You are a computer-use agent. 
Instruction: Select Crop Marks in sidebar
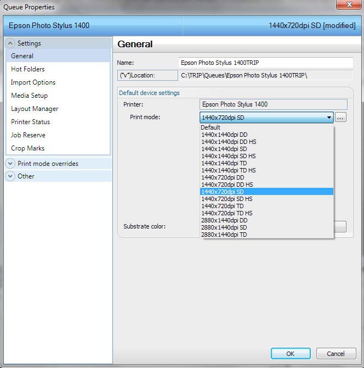[28, 148]
